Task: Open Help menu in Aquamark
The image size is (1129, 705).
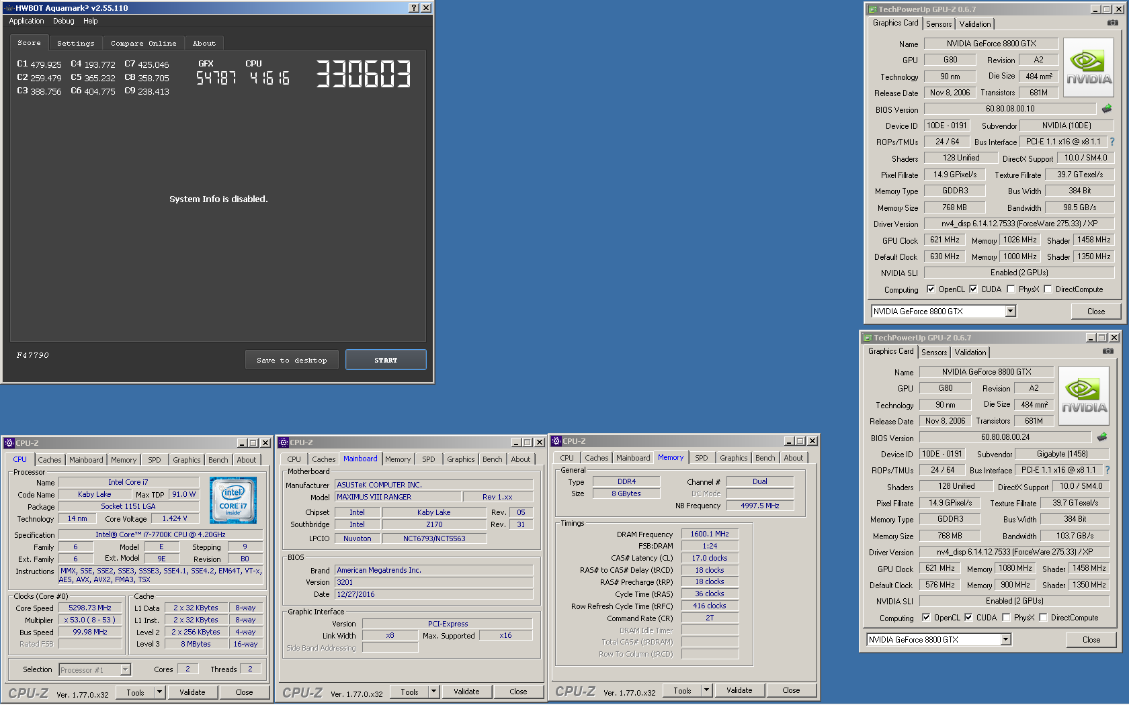Action: (x=91, y=21)
